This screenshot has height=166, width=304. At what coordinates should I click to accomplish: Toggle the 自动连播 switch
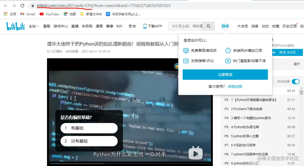tap(296, 82)
